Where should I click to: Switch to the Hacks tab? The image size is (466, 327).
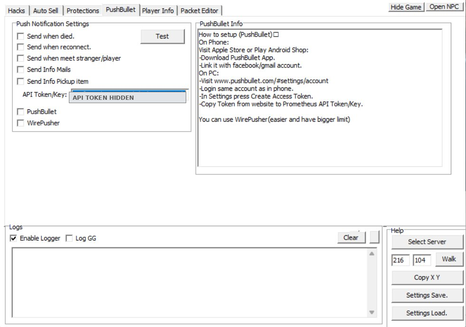(16, 11)
